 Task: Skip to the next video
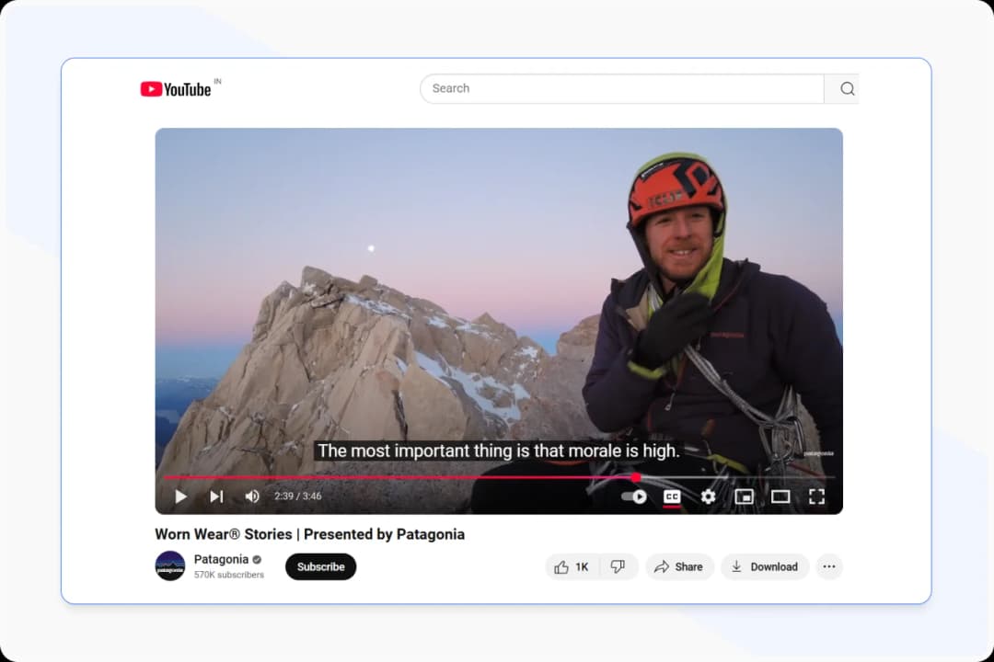(x=216, y=496)
